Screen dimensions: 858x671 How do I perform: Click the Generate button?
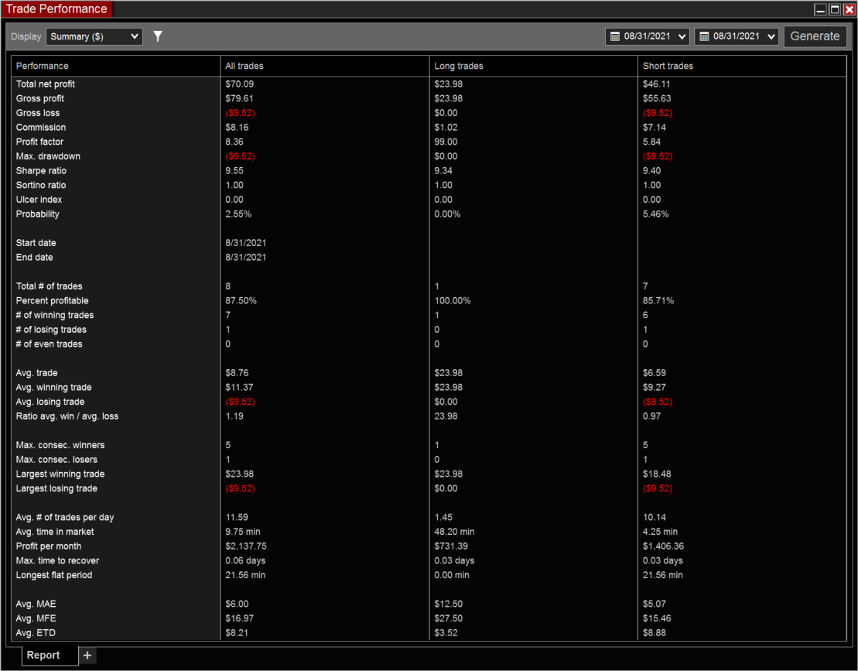coord(815,36)
